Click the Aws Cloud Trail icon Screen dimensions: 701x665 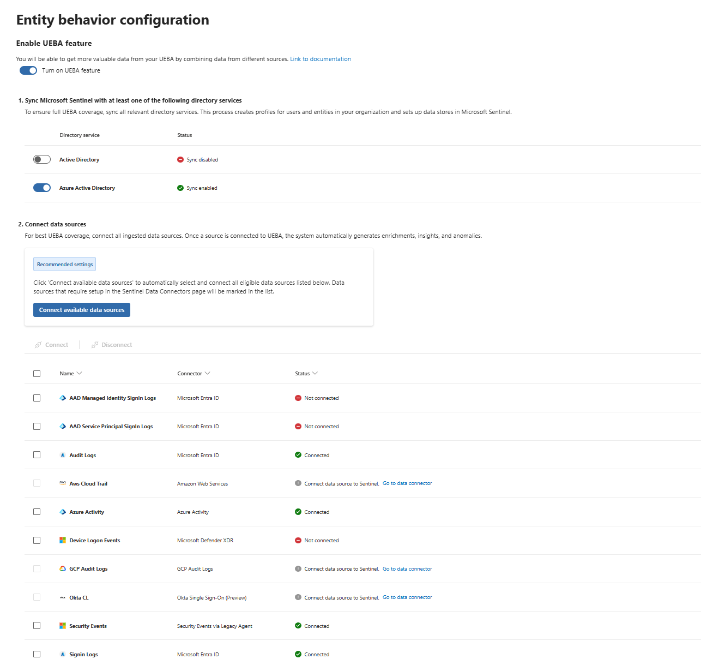click(x=63, y=483)
